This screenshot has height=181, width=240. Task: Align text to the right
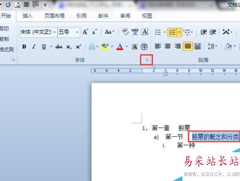click(178, 47)
